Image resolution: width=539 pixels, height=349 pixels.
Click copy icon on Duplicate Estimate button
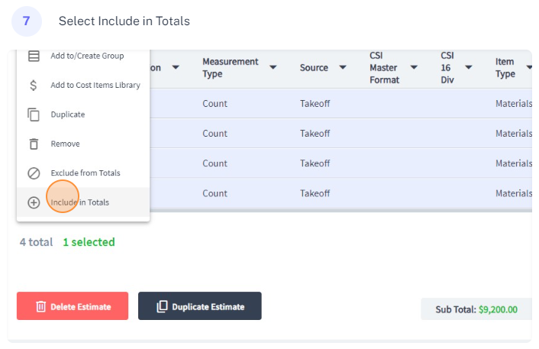[162, 306]
